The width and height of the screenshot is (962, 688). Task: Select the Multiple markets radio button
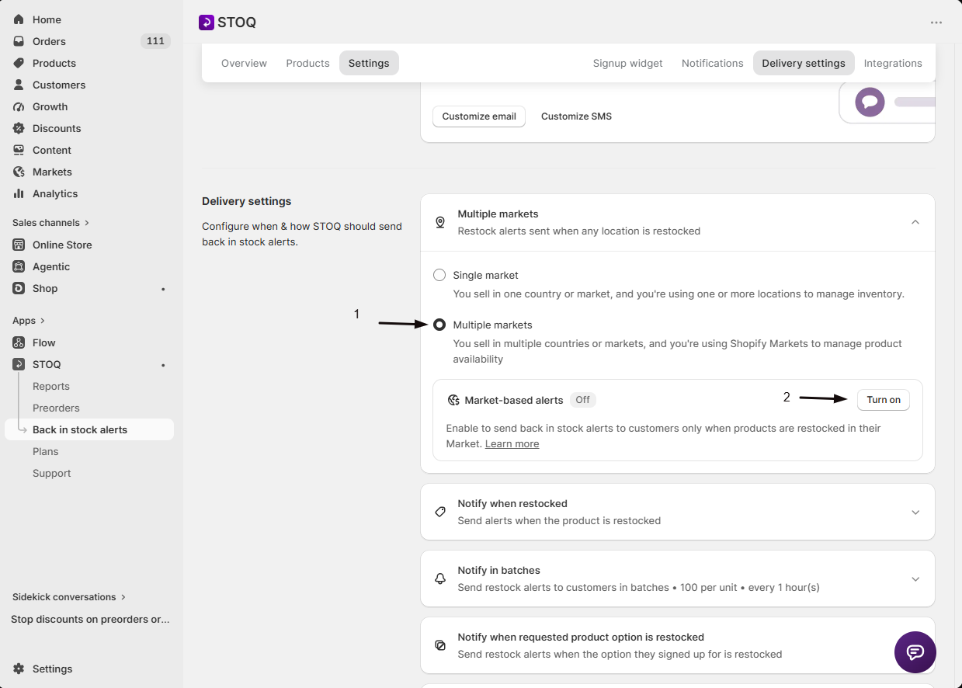[439, 325]
